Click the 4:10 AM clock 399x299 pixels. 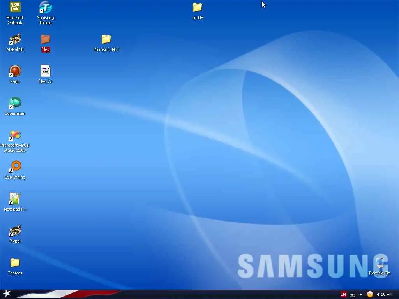[385, 294]
